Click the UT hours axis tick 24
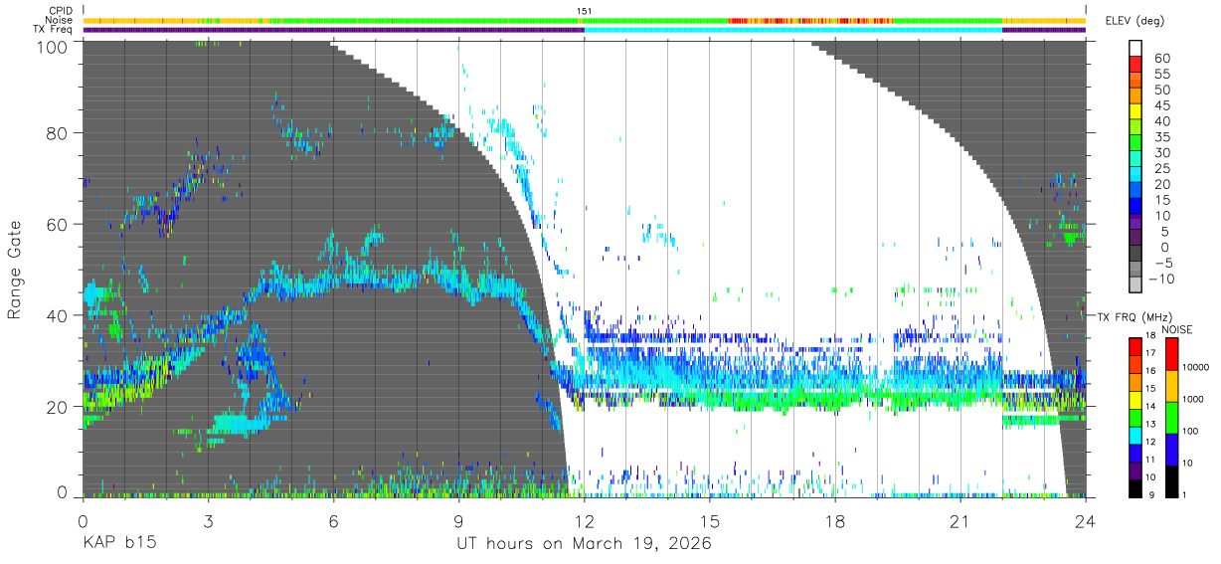The width and height of the screenshot is (1221, 564). (x=1086, y=520)
